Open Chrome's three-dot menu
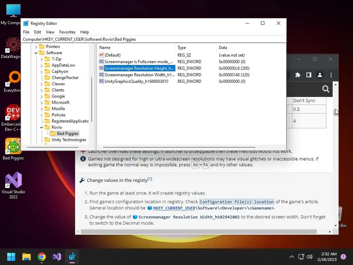This screenshot has width=353, height=265. (331, 75)
